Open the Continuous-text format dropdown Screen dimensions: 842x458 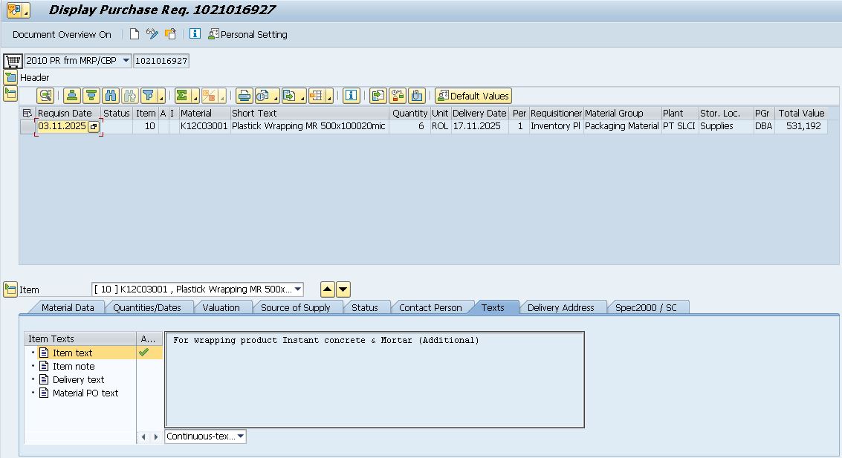click(x=240, y=436)
